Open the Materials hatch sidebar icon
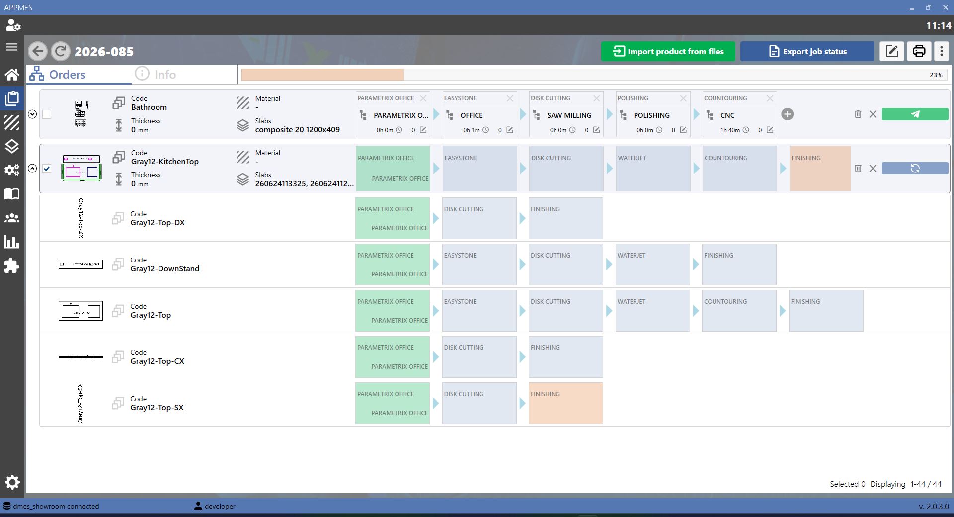954x517 pixels. tap(12, 122)
